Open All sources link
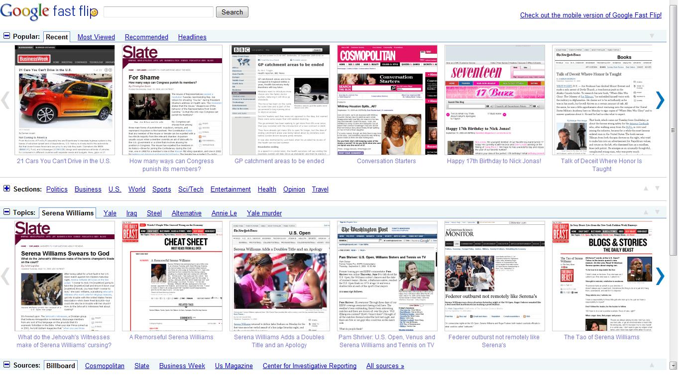Viewport: 680px width, 382px height. click(x=385, y=366)
